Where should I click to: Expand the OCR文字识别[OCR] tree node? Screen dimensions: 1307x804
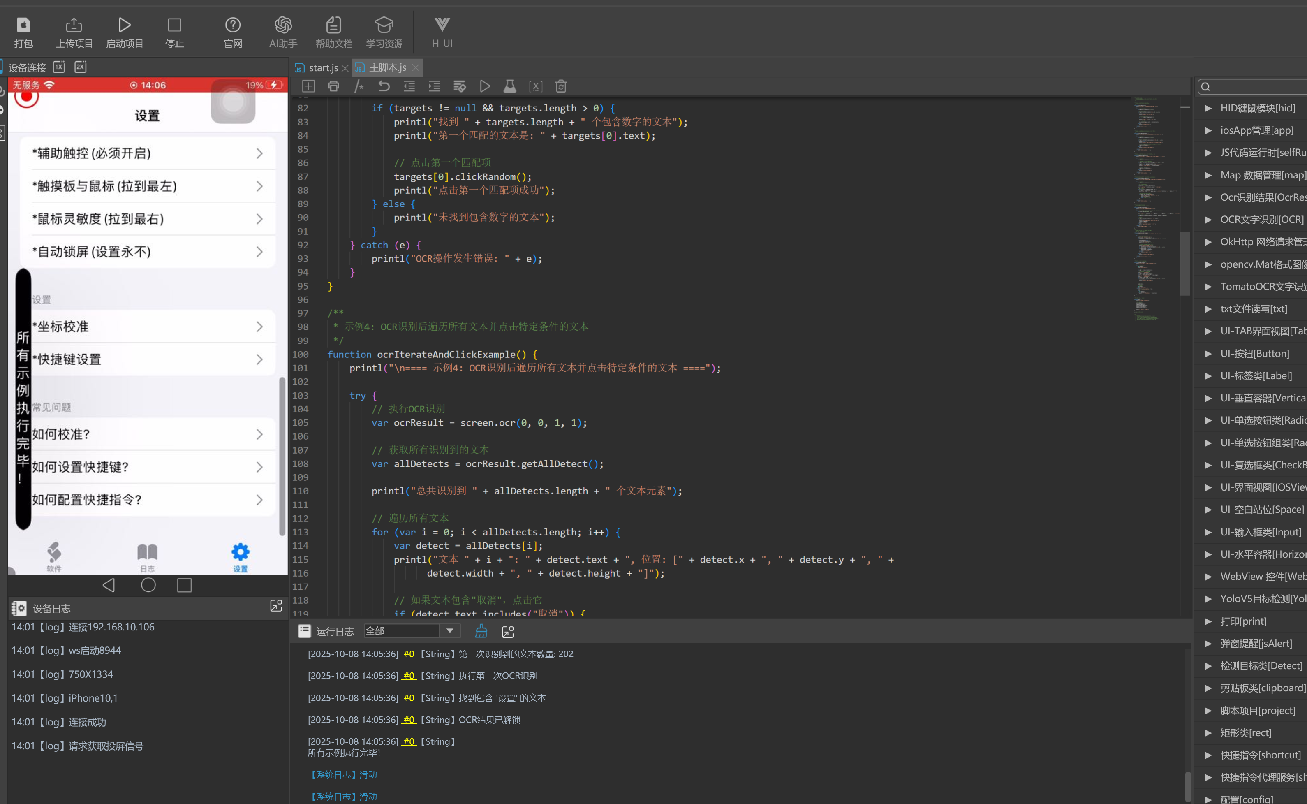point(1208,220)
